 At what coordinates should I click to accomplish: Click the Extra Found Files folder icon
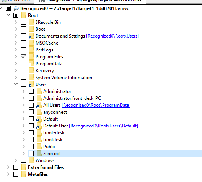point(24,167)
